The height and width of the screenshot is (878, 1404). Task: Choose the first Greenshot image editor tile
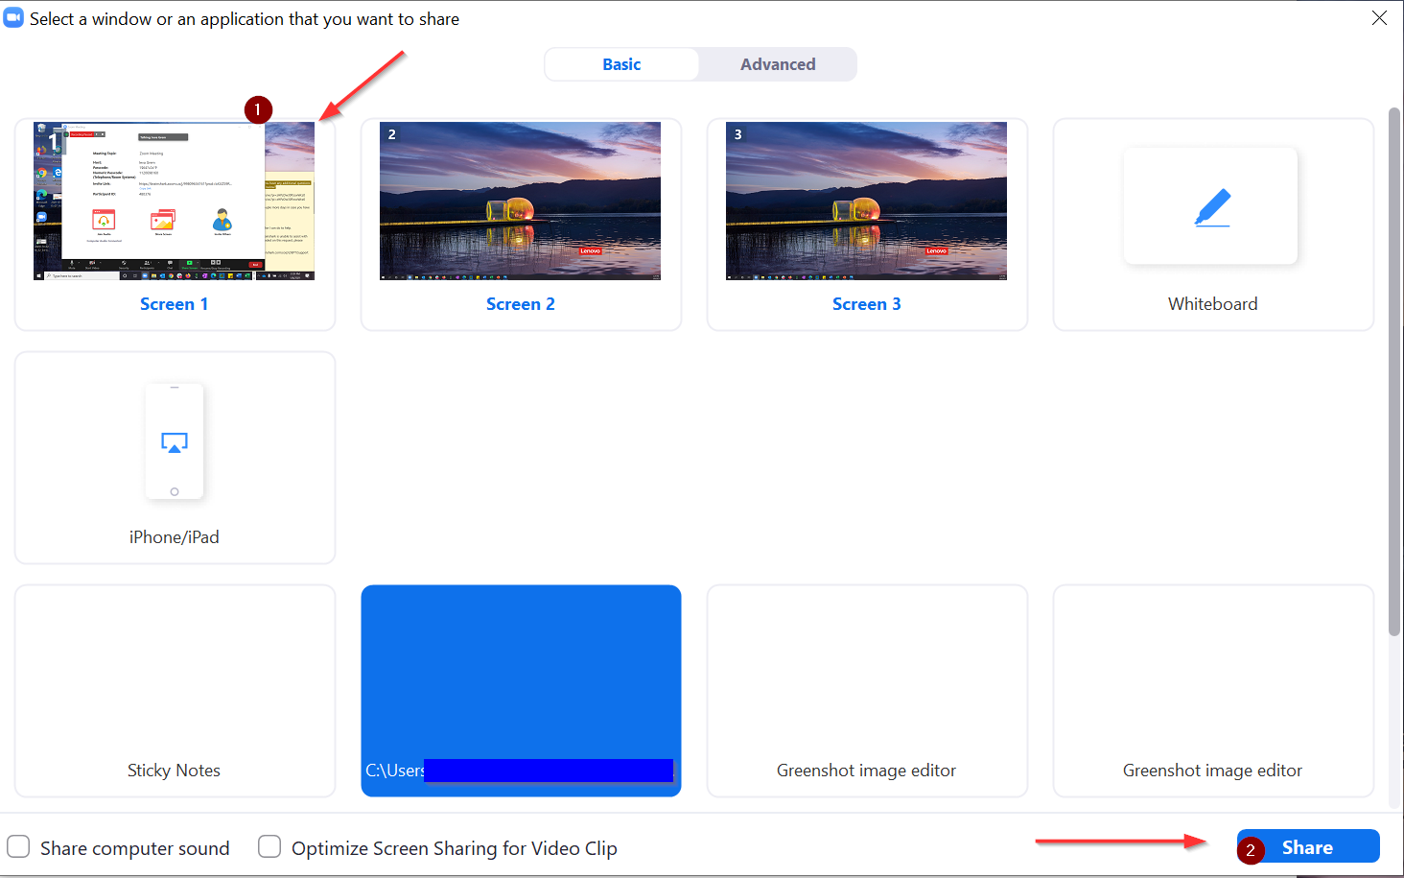pyautogui.click(x=866, y=691)
